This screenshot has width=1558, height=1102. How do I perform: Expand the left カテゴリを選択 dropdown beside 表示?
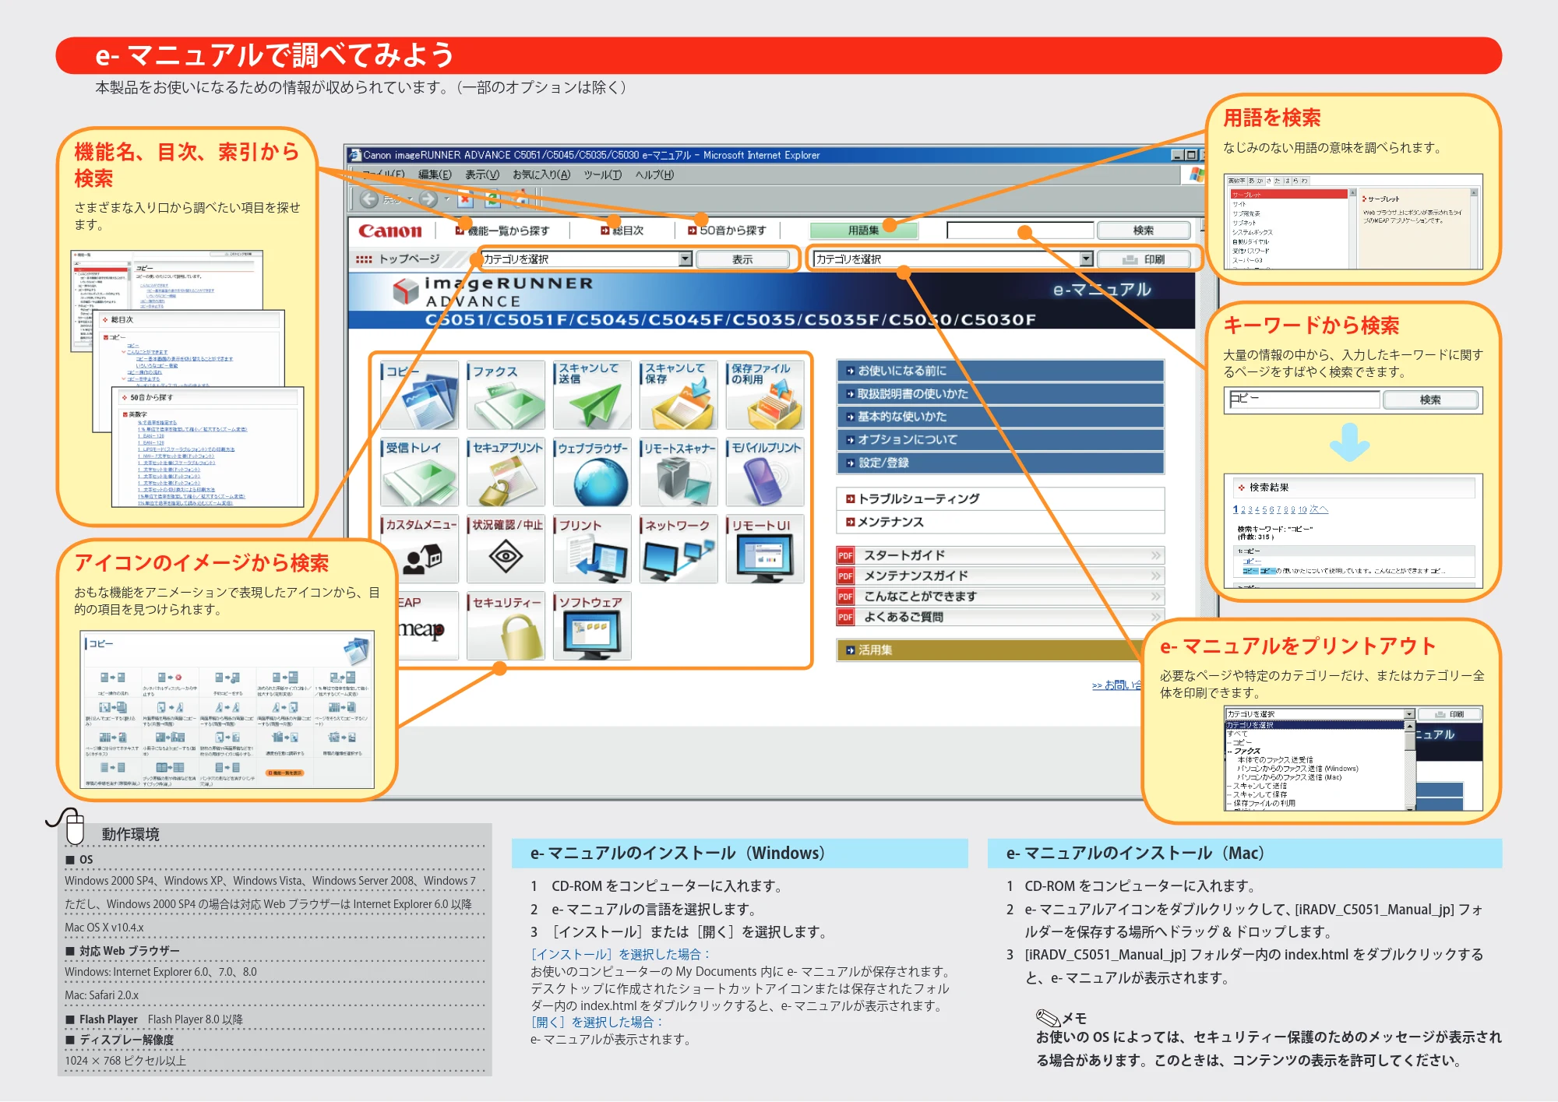tap(685, 259)
